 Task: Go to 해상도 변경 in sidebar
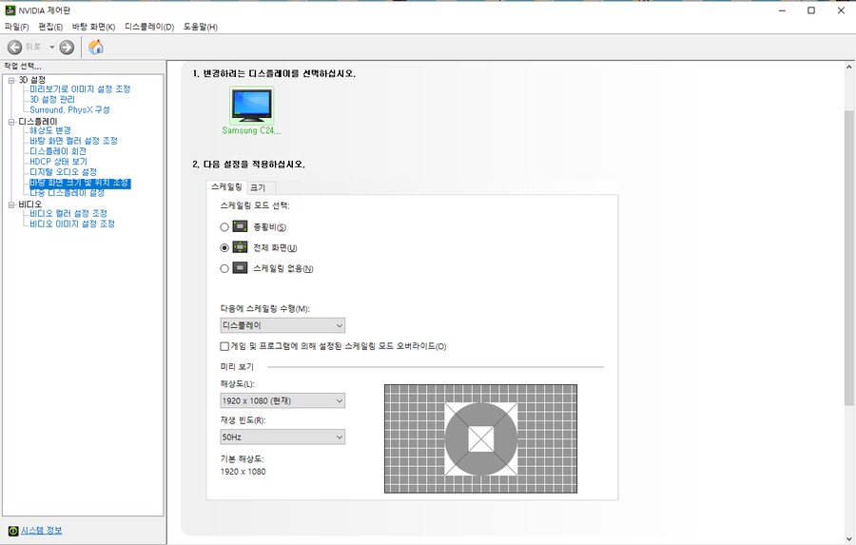(49, 130)
